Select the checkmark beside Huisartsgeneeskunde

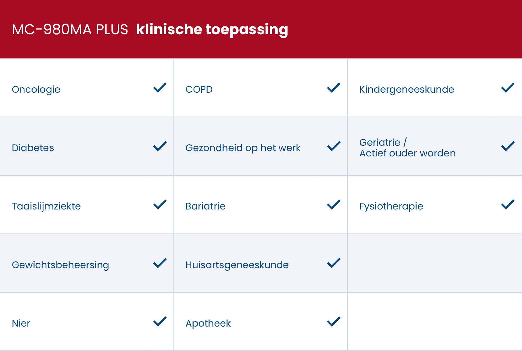point(334,263)
